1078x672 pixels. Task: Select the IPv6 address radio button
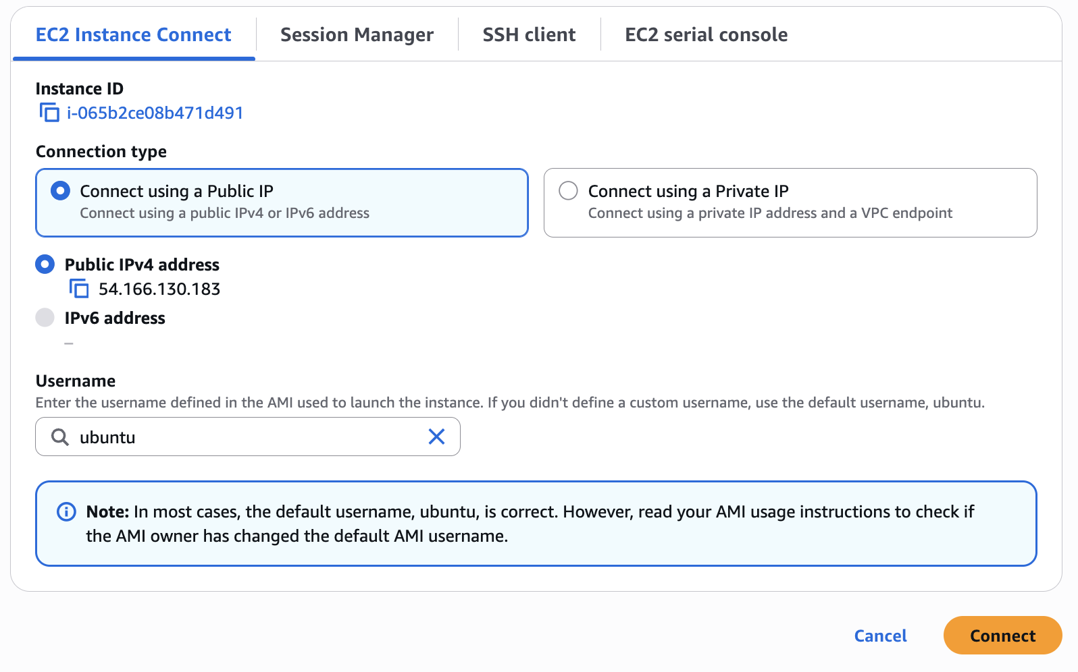(x=45, y=318)
